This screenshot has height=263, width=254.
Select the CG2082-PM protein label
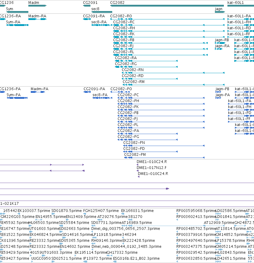pyautogui.click(x=135, y=155)
